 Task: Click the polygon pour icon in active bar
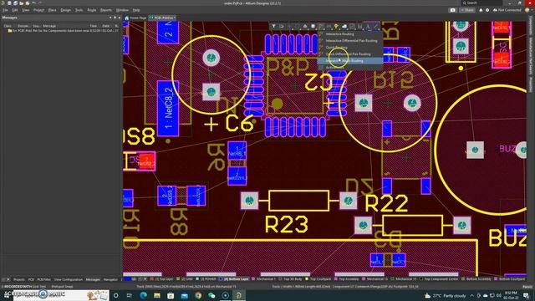pos(344,26)
